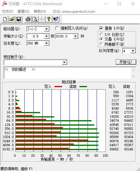Click the read value 92723
The image size is (140, 171).
tap(129, 133)
